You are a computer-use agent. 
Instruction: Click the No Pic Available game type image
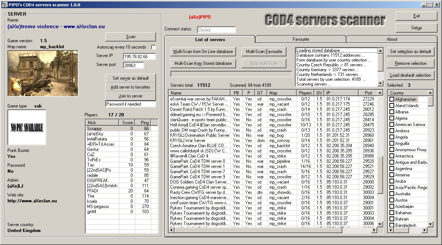click(x=27, y=128)
